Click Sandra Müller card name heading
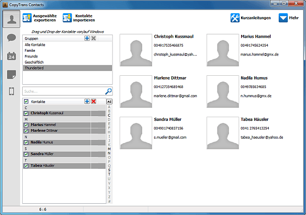This screenshot has width=306, height=215. click(x=168, y=119)
